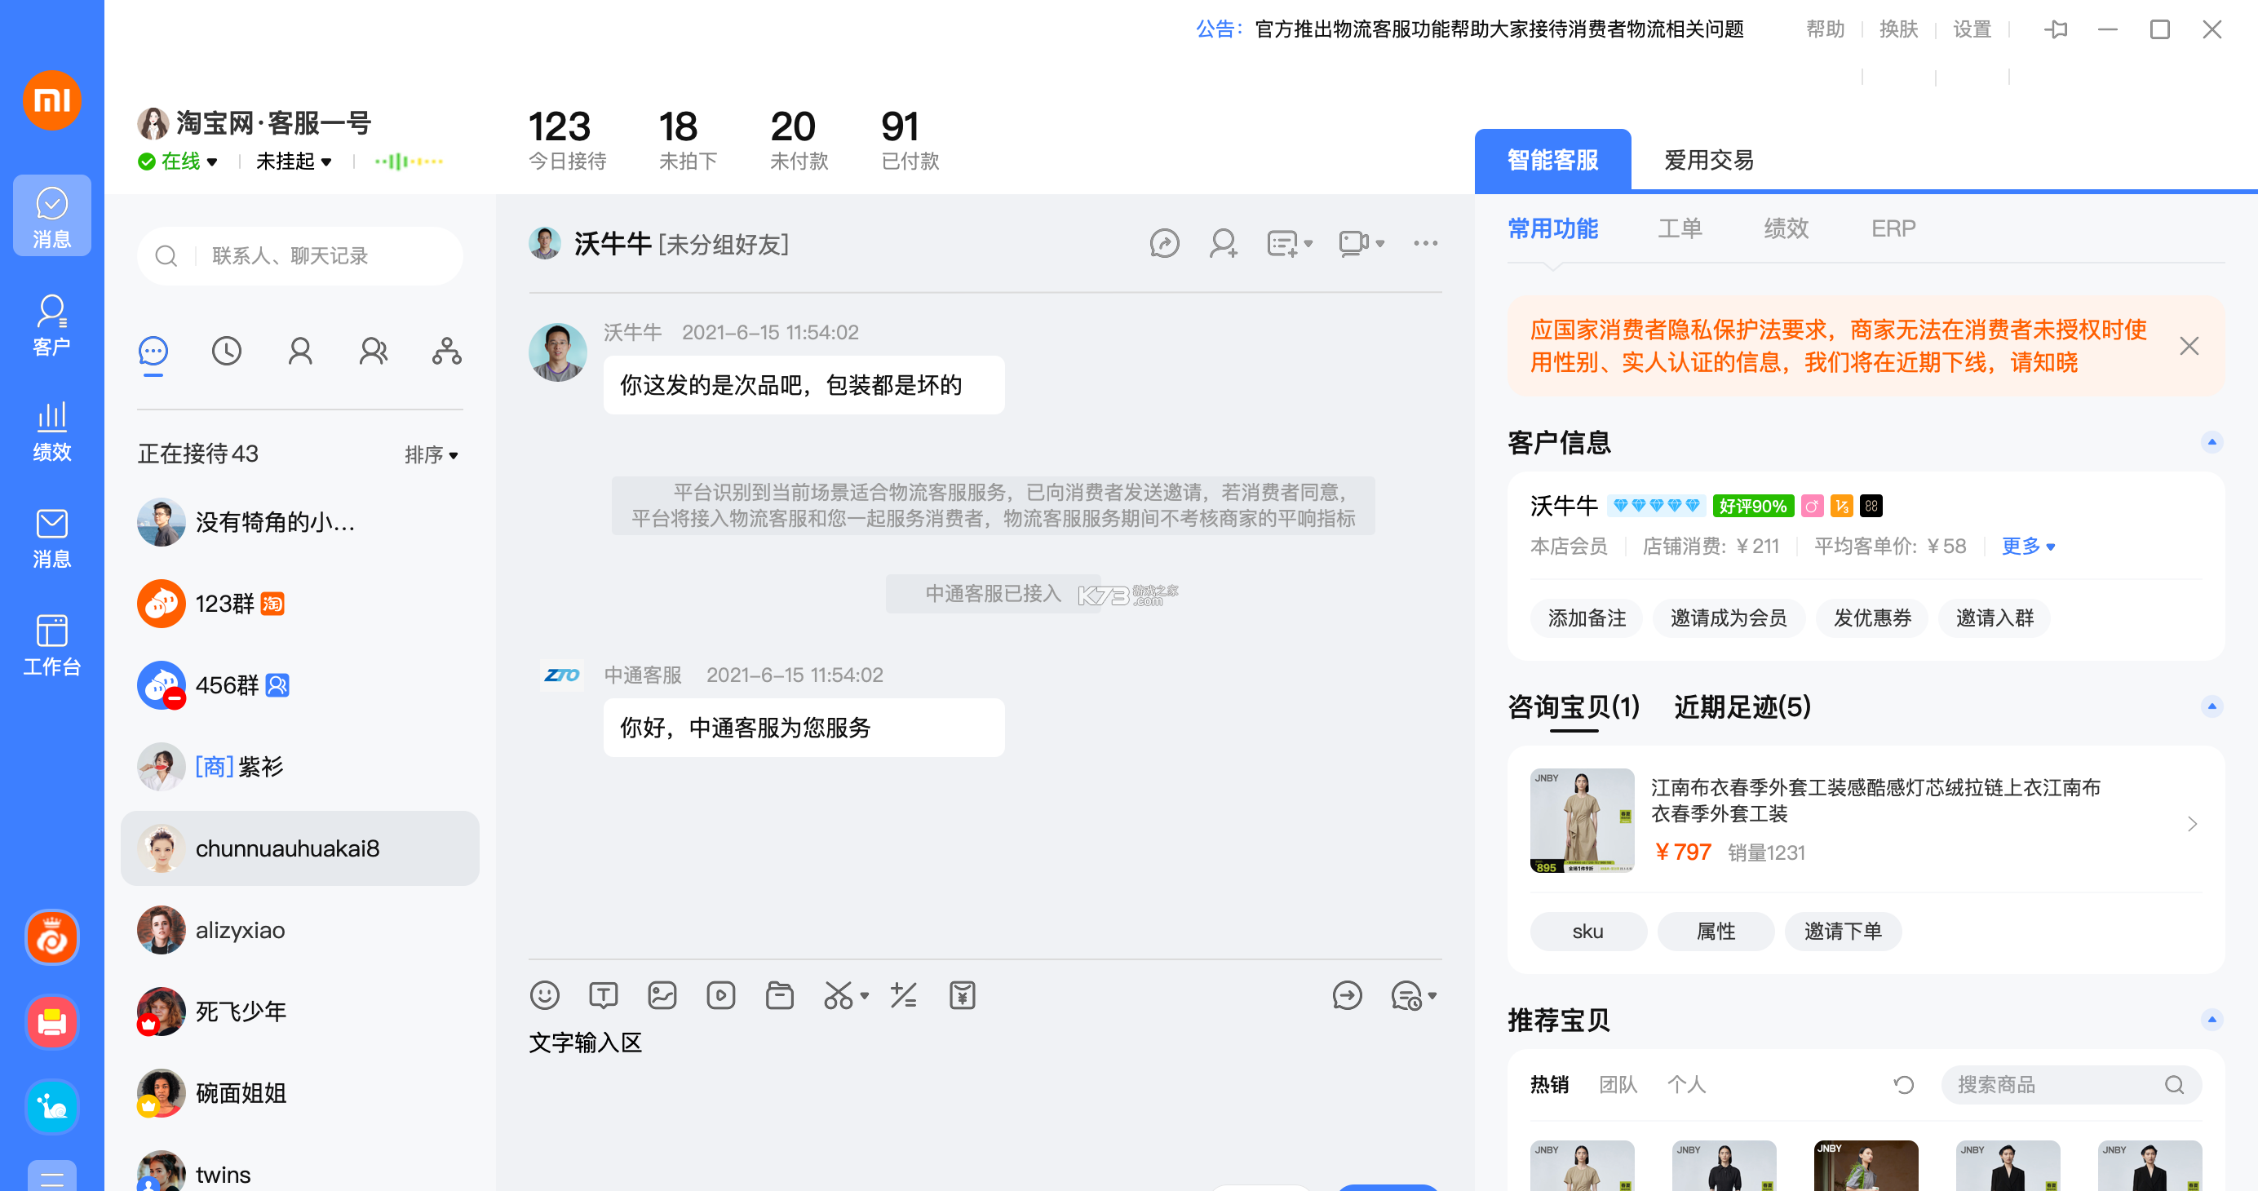2258x1191 pixels.
Task: Show the group contacts filter icon
Action: tap(374, 352)
